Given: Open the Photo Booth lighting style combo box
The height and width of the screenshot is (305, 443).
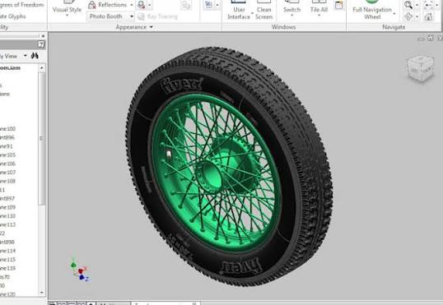Looking at the screenshot, I should (110, 16).
